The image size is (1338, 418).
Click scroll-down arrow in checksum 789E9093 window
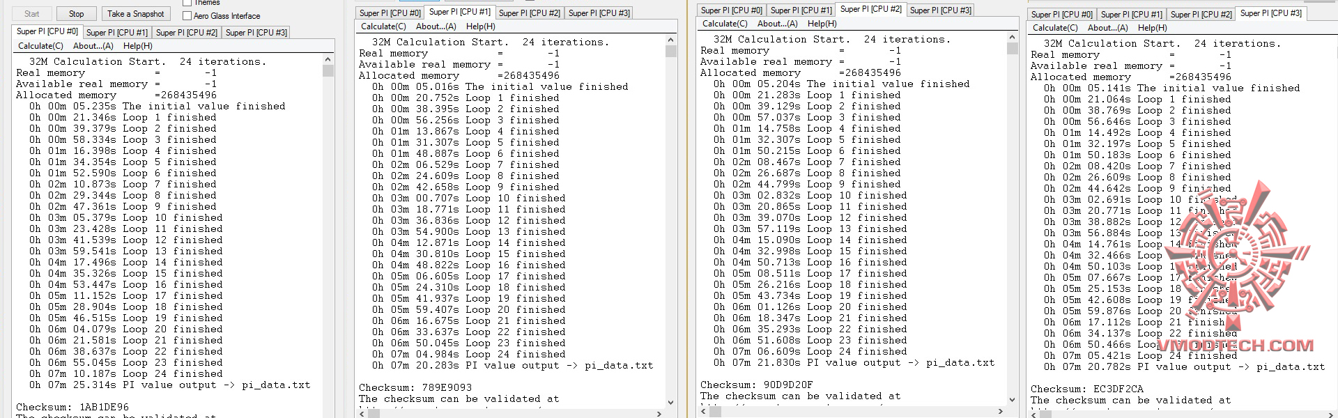click(x=671, y=402)
